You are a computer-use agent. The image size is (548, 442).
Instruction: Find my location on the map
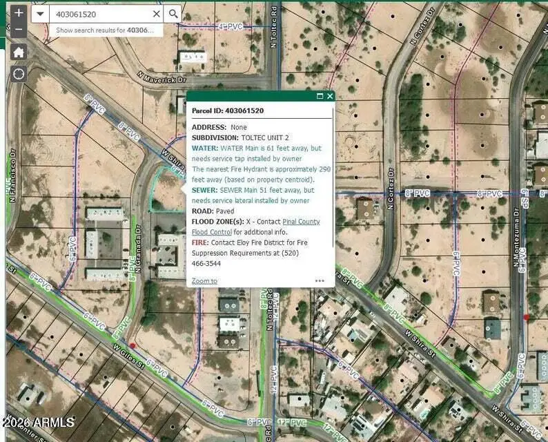click(x=19, y=74)
